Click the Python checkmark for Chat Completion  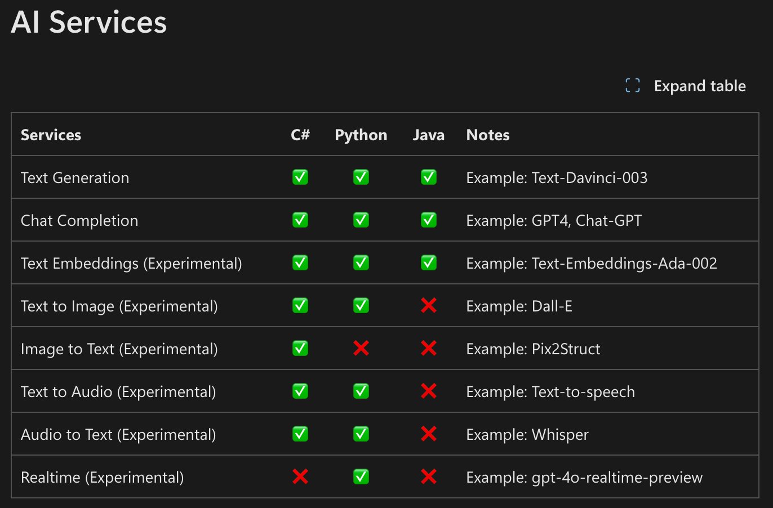click(x=361, y=220)
